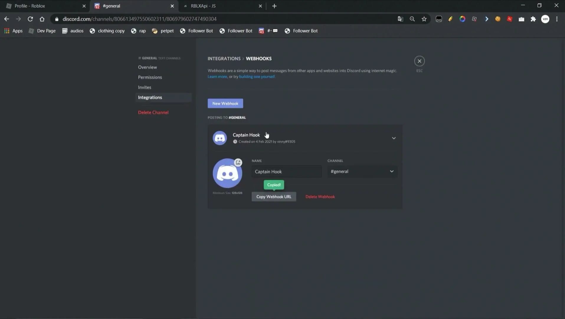The height and width of the screenshot is (319, 565).
Task: Upload a new webhook avatar image
Action: tap(238, 162)
